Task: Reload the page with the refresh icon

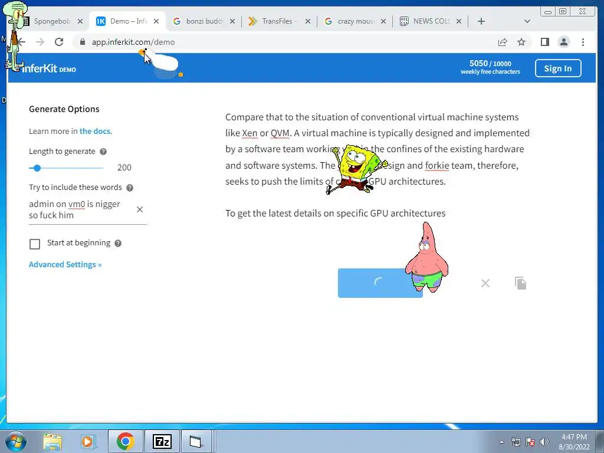Action: 59,42
